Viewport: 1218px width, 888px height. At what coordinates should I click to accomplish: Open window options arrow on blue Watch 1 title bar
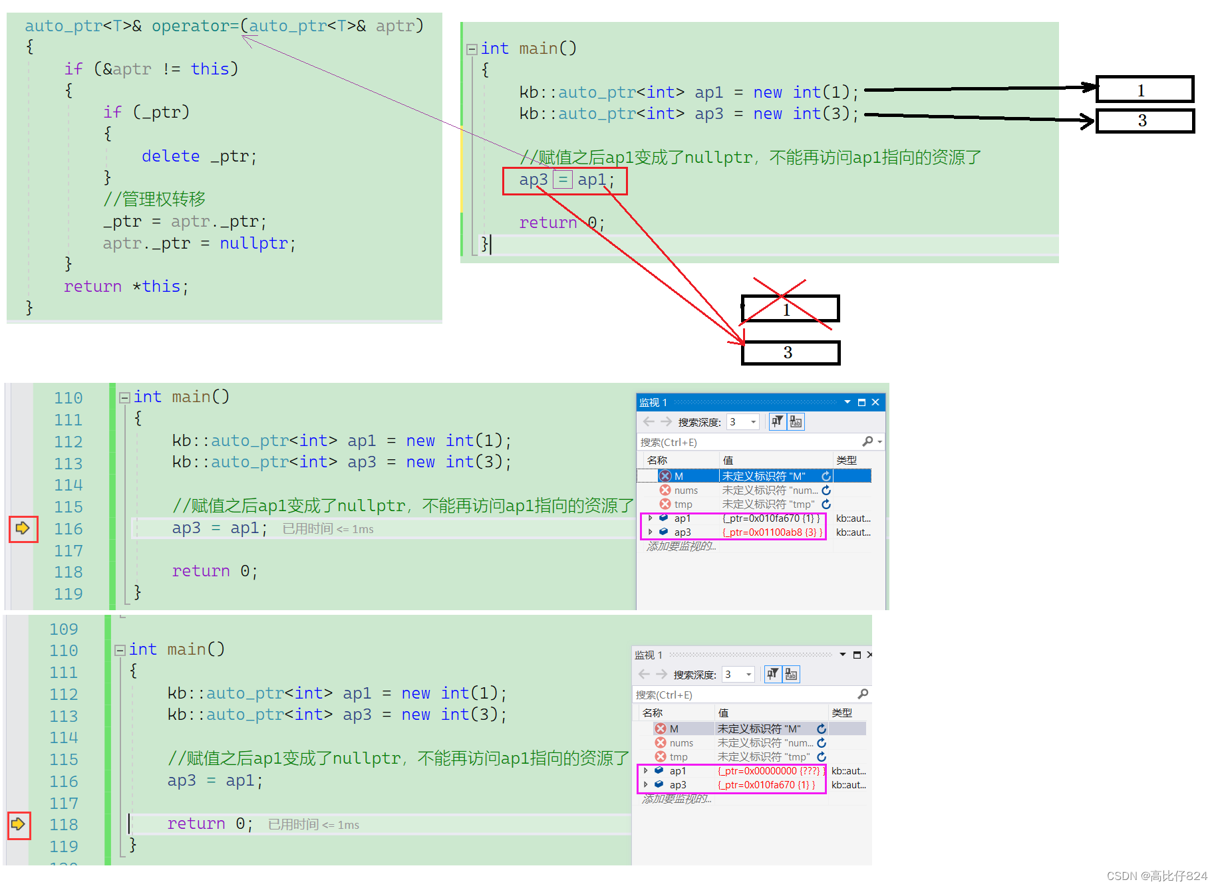pos(847,402)
